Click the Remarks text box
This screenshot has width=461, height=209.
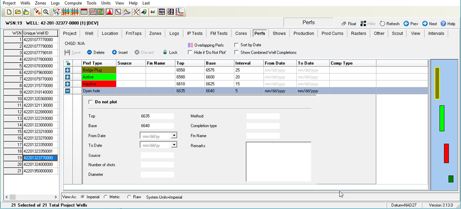point(278,162)
